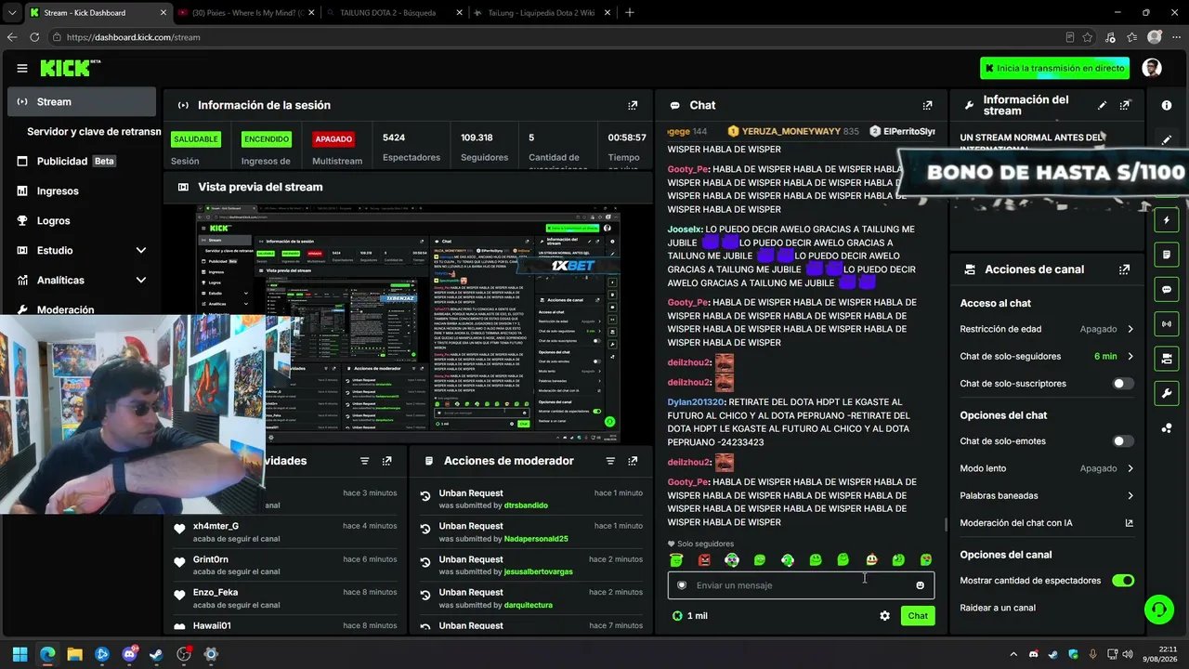Image resolution: width=1189 pixels, height=669 pixels.
Task: Pop out the Acciones de canal panel
Action: tap(1125, 269)
